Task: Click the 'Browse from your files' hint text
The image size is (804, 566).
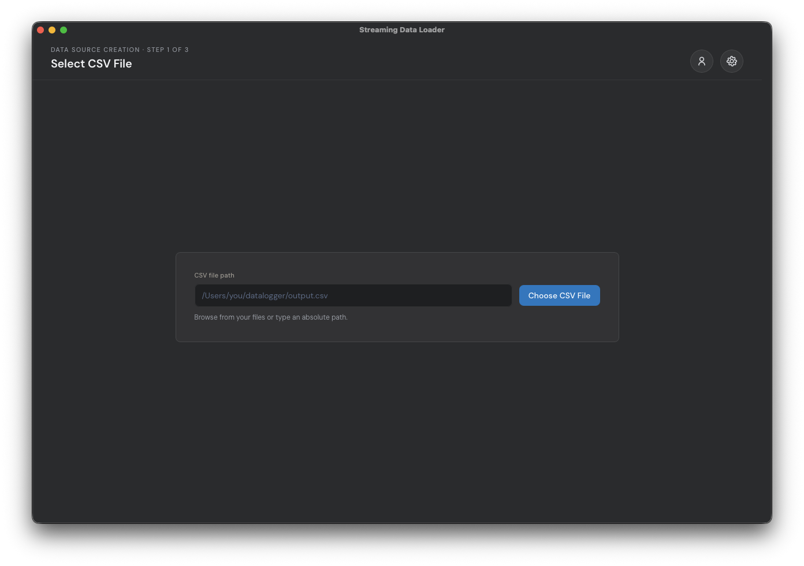Action: point(271,317)
